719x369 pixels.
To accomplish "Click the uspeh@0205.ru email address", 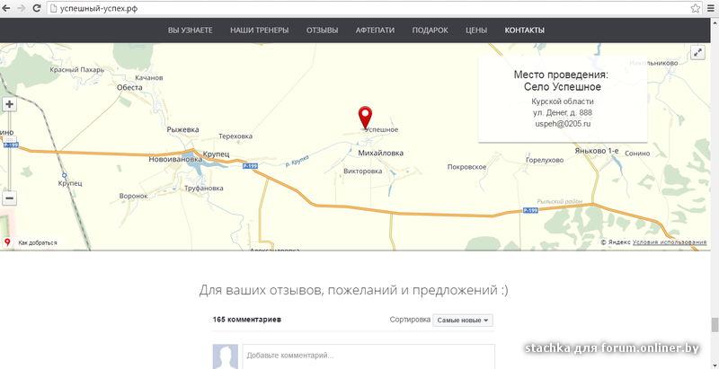I will [563, 124].
